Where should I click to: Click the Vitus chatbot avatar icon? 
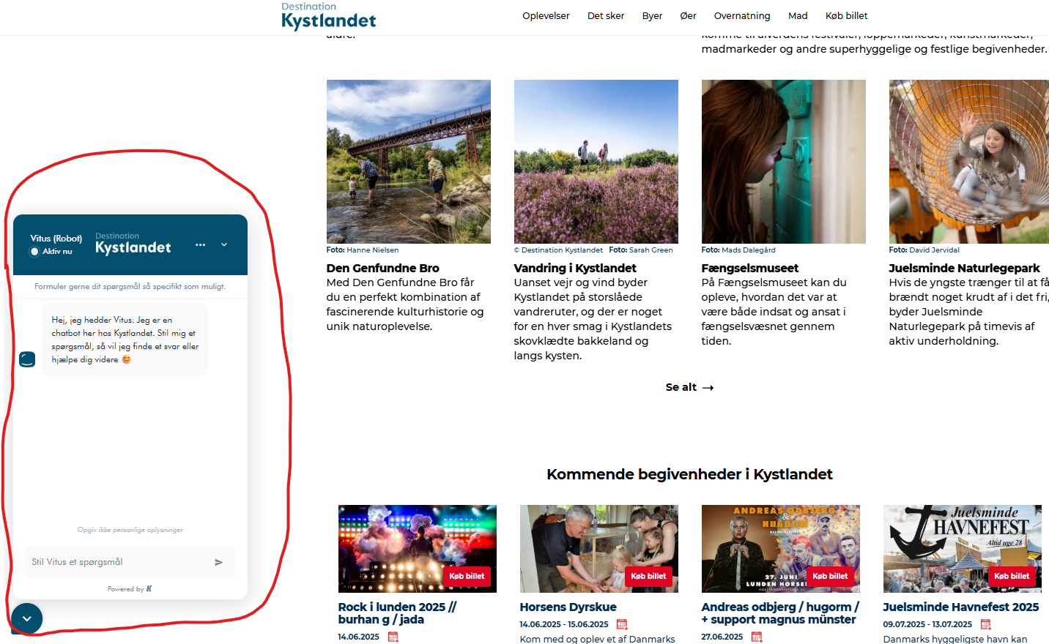point(27,359)
